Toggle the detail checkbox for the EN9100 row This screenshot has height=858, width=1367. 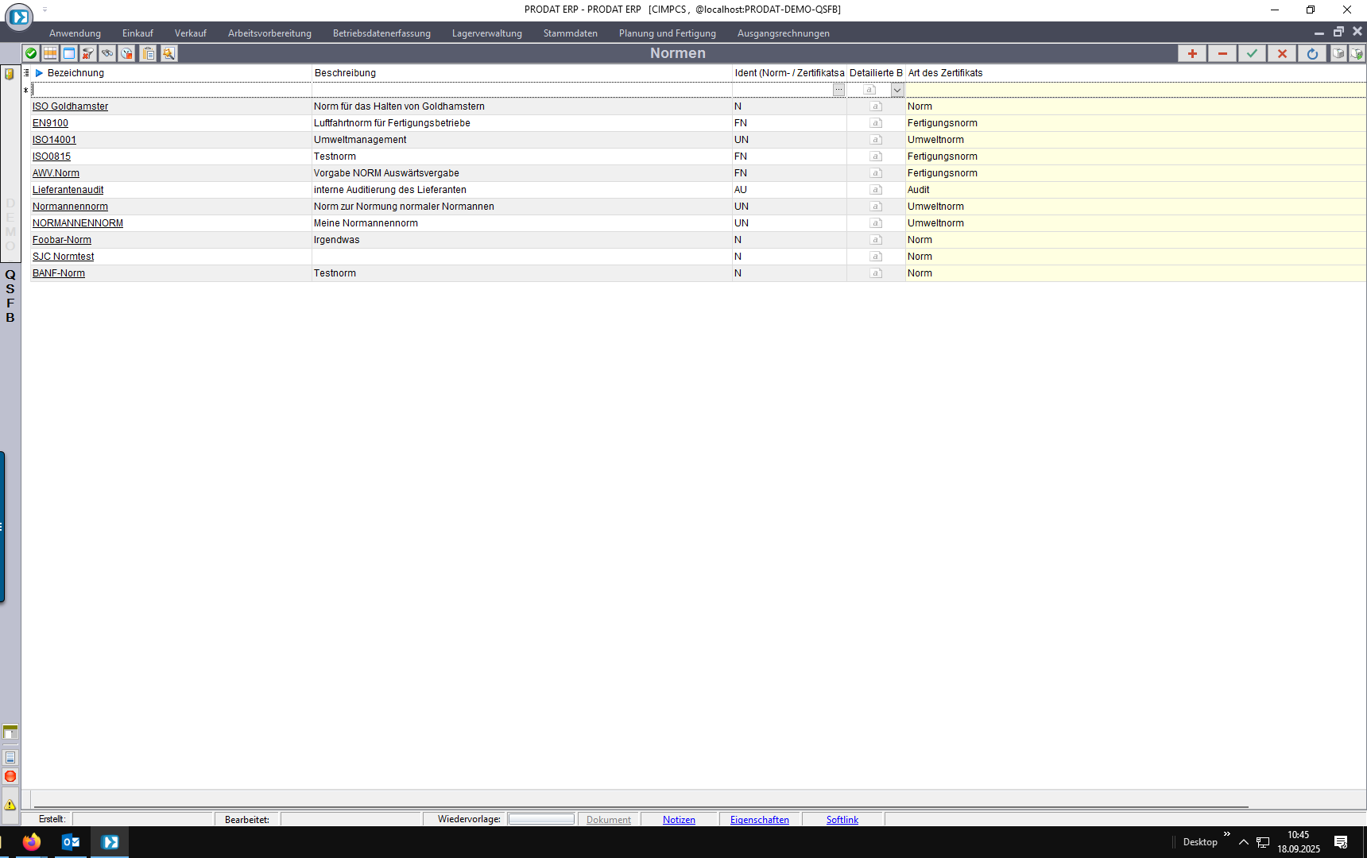point(876,123)
